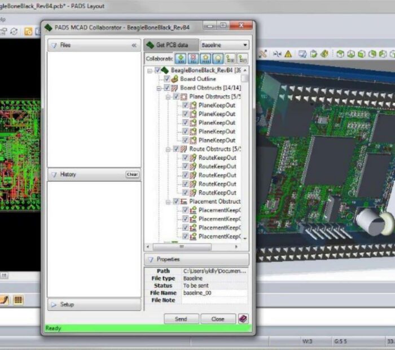Click the yellow grid icon at bottom left
Image resolution: width=395 pixels, height=350 pixels.
[18, 300]
